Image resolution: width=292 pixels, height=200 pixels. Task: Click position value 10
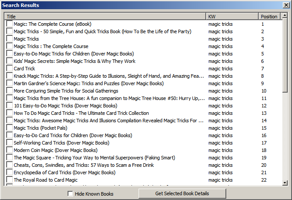(264, 91)
